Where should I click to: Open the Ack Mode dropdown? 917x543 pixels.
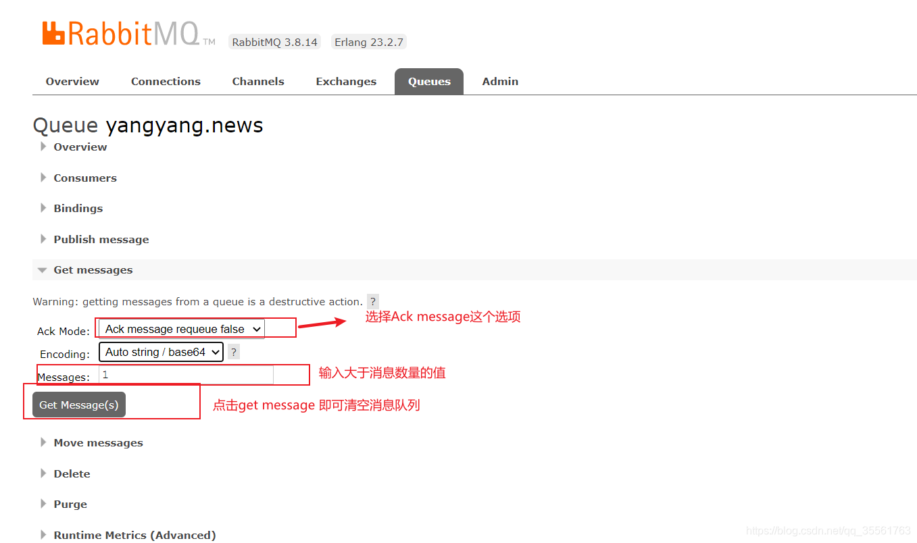pos(182,329)
